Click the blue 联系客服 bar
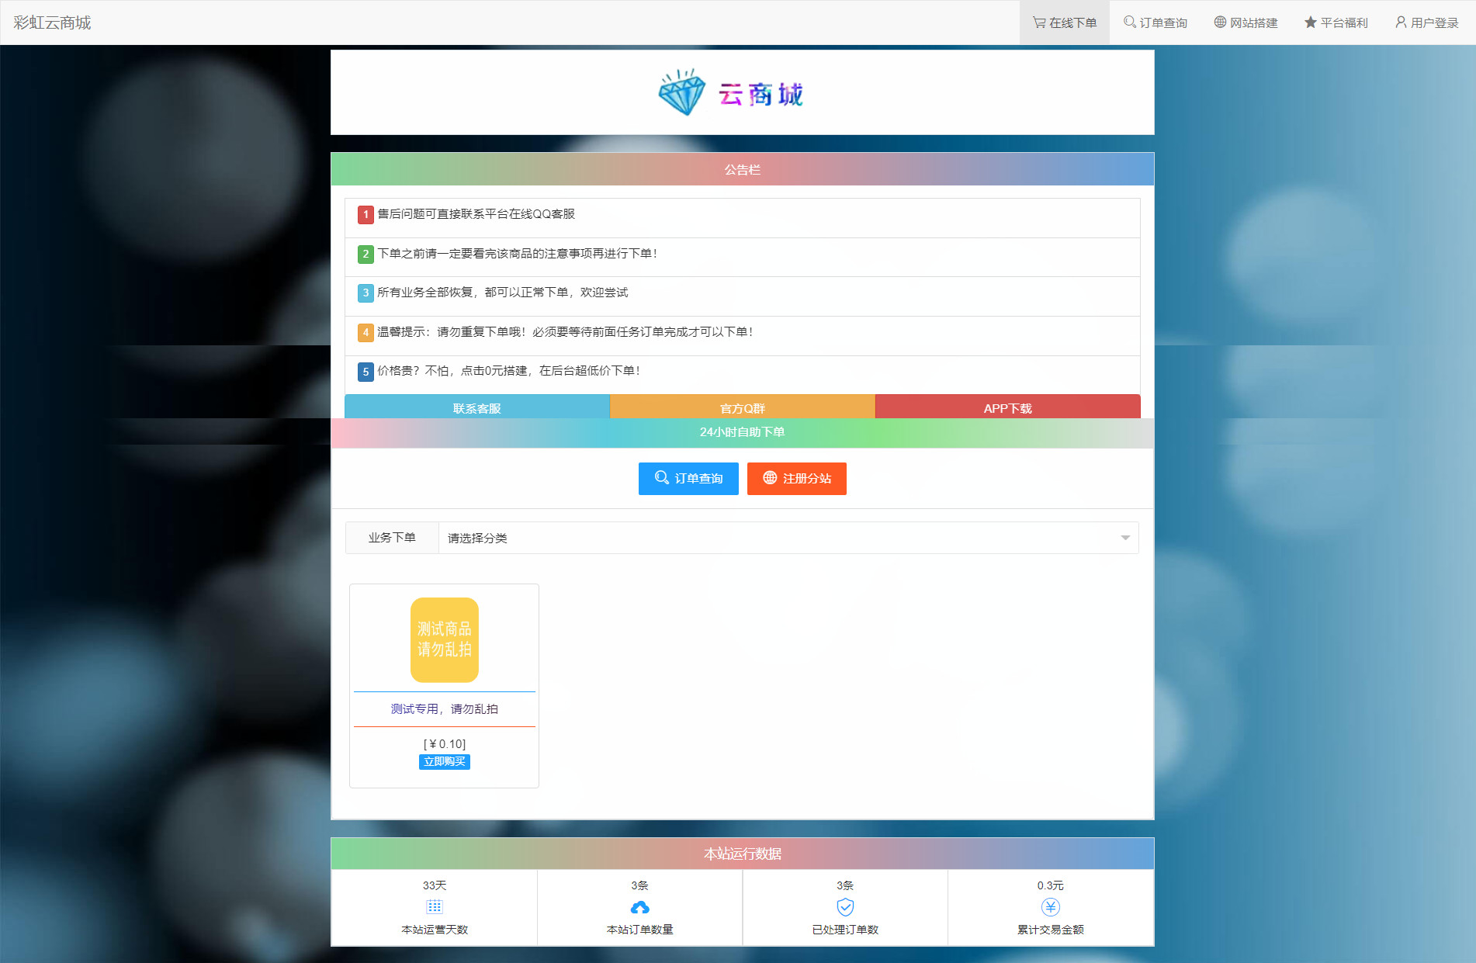Viewport: 1476px width, 963px height. [x=476, y=407]
